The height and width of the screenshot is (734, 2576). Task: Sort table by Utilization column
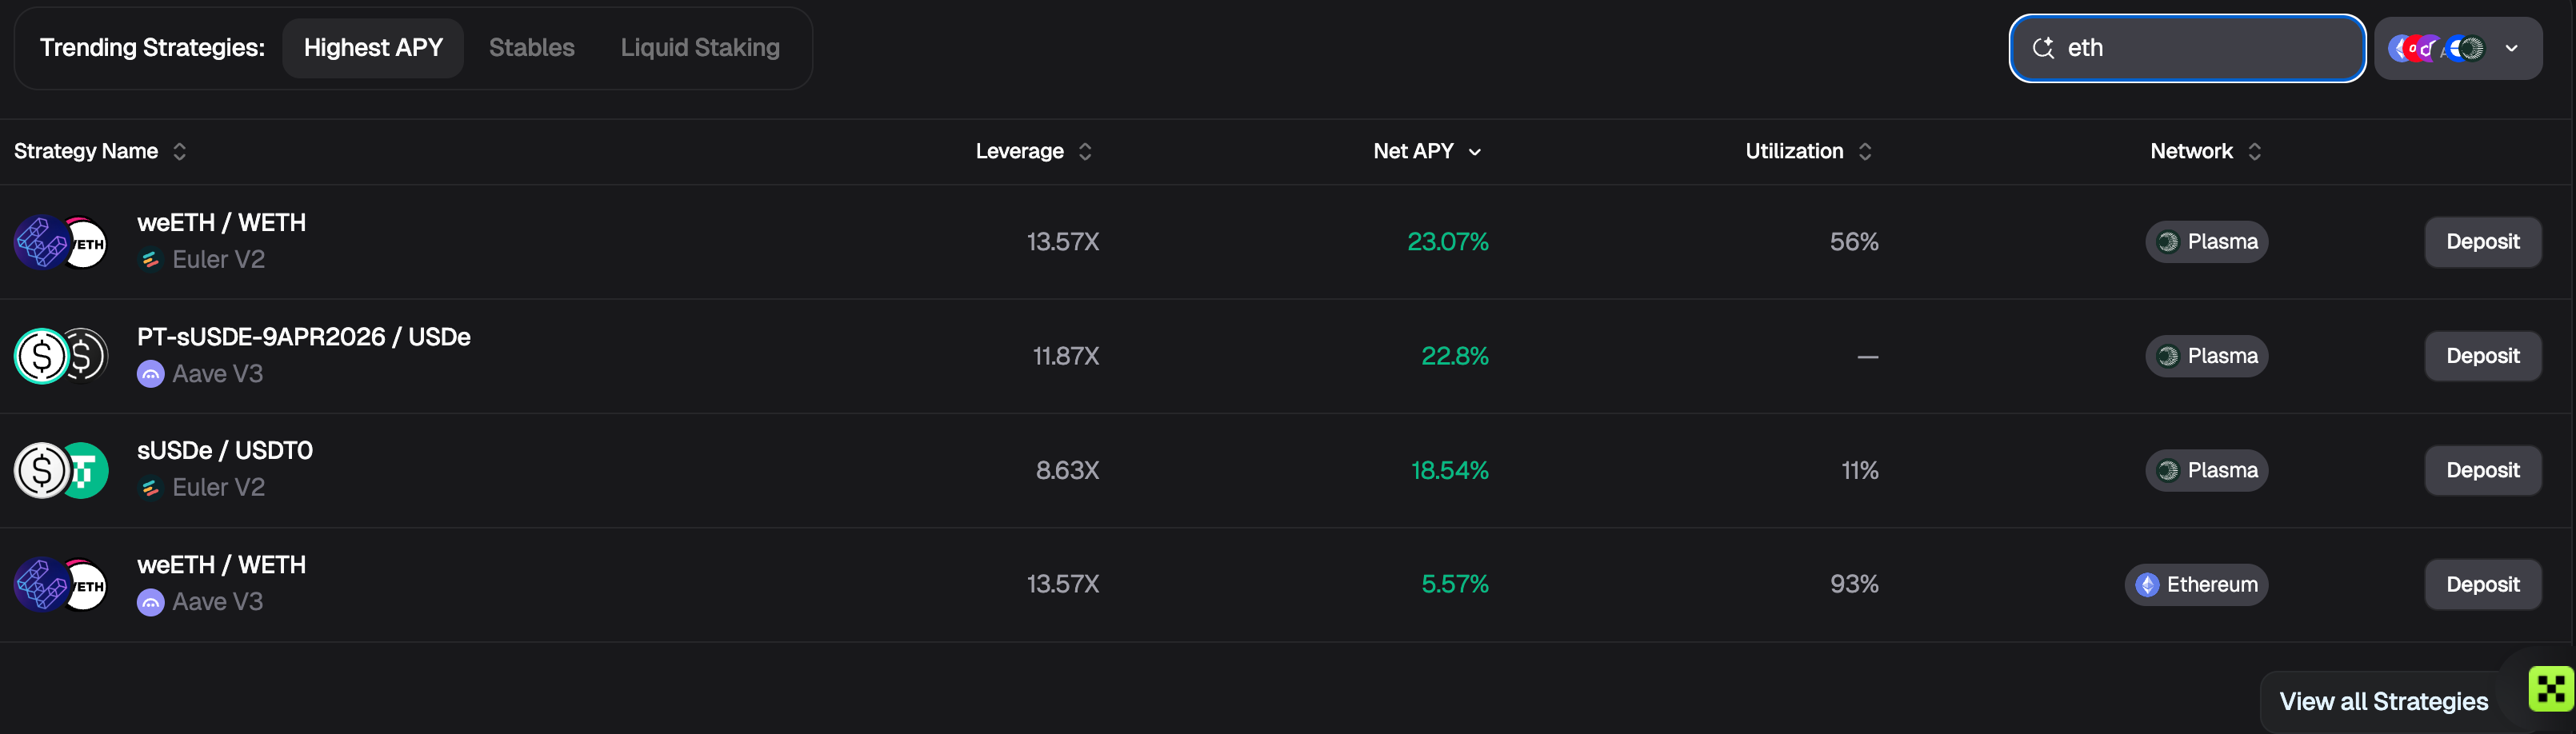(1808, 151)
